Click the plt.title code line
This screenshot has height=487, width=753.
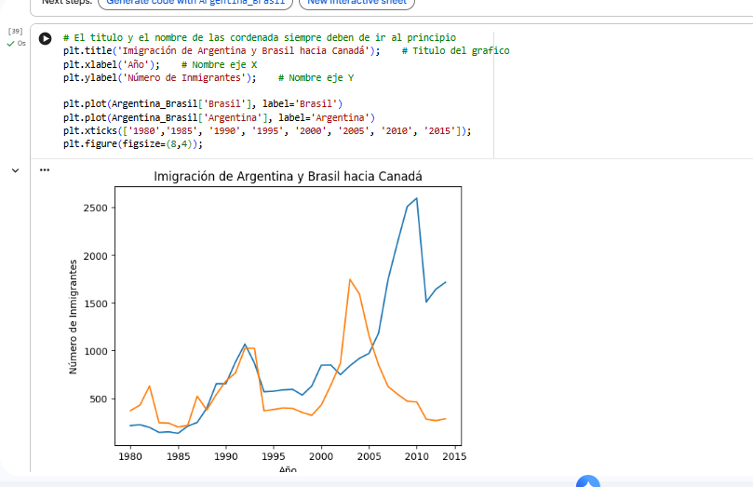pyautogui.click(x=222, y=51)
